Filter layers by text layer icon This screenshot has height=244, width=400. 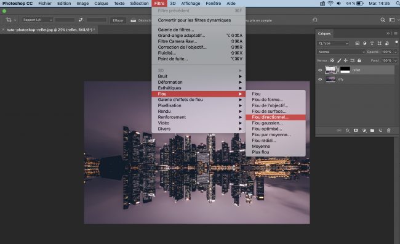coord(372,43)
